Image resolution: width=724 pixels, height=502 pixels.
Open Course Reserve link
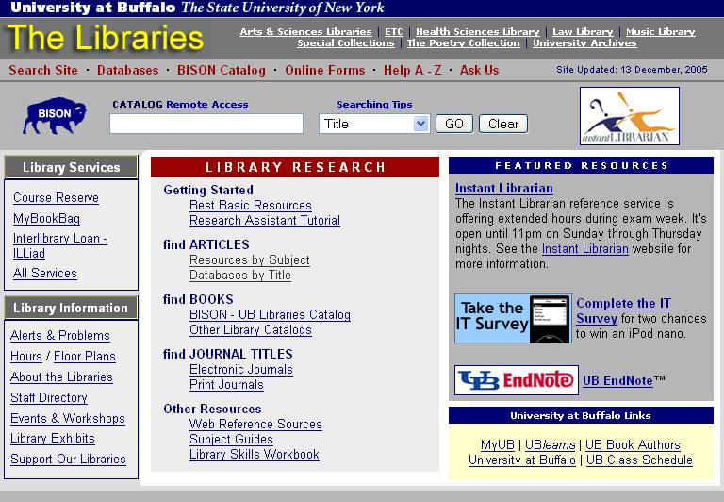[x=56, y=198]
